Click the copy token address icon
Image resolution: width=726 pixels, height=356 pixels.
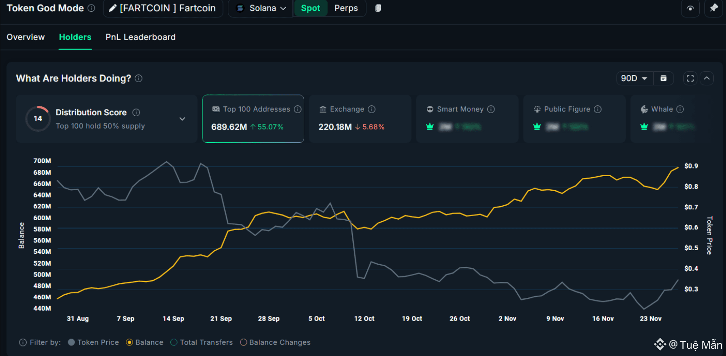(378, 8)
